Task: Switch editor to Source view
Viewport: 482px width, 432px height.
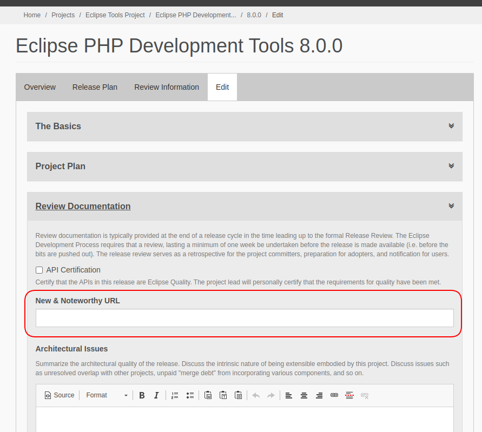Action: click(59, 395)
